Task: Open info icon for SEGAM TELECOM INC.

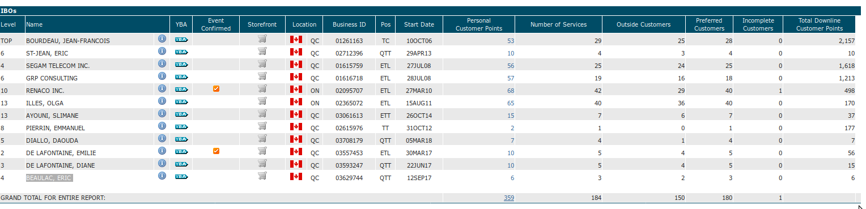Action: click(x=162, y=64)
